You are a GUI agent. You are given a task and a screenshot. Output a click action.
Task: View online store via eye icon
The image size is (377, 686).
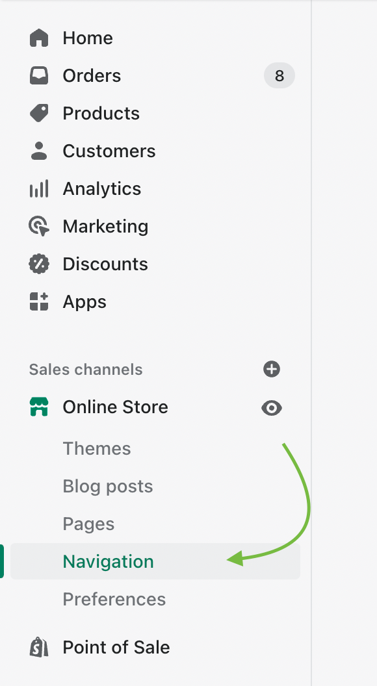click(272, 408)
